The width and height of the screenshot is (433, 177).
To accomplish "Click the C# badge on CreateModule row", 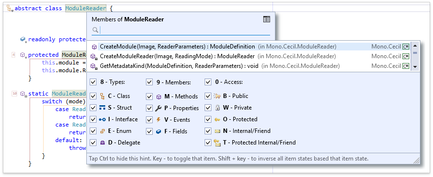I will 406,47.
